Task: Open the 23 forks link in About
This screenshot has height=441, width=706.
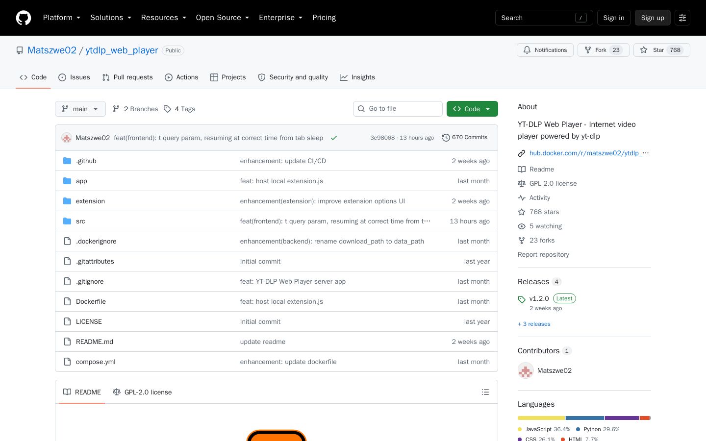Action: tap(542, 241)
